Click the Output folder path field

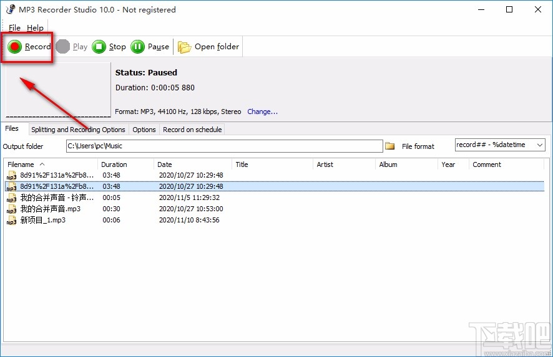pyautogui.click(x=224, y=146)
